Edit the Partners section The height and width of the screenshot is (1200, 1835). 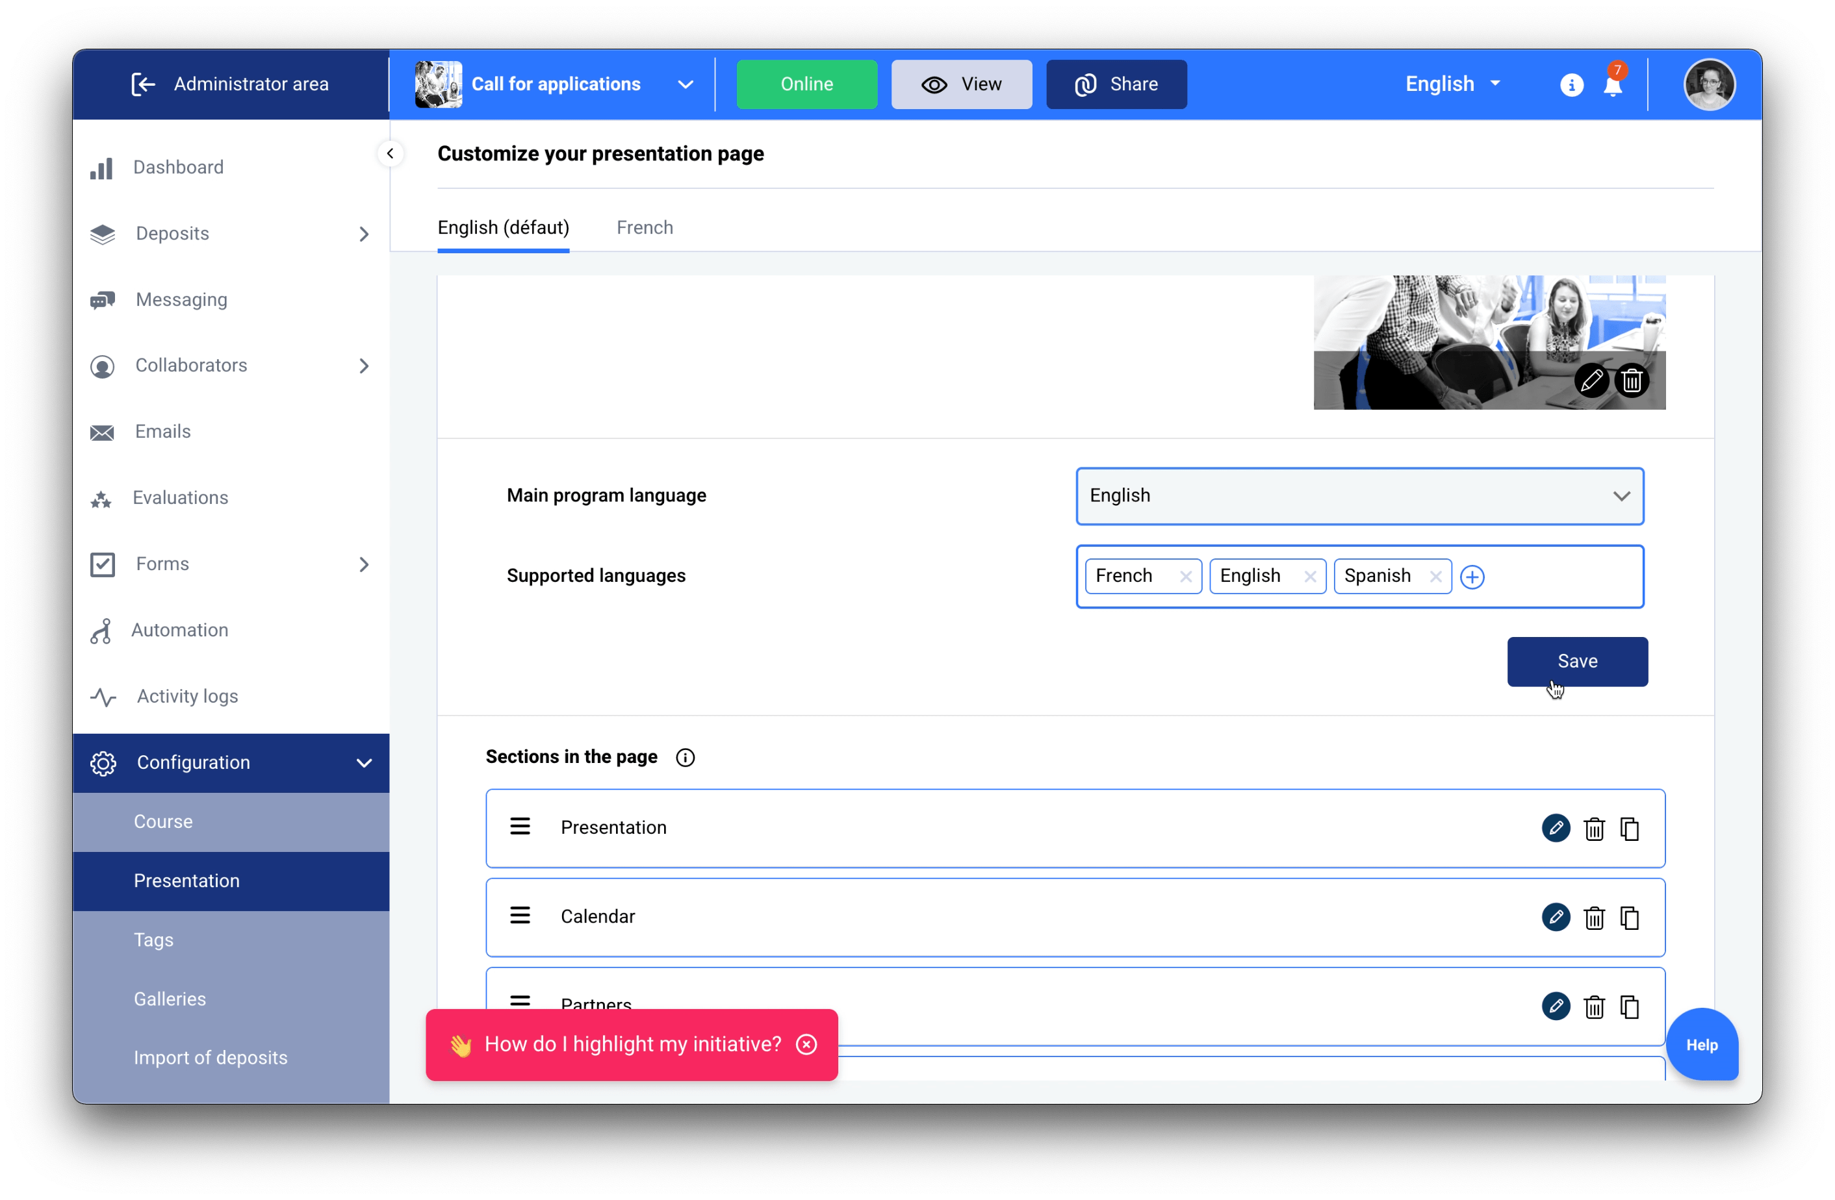pyautogui.click(x=1555, y=1006)
